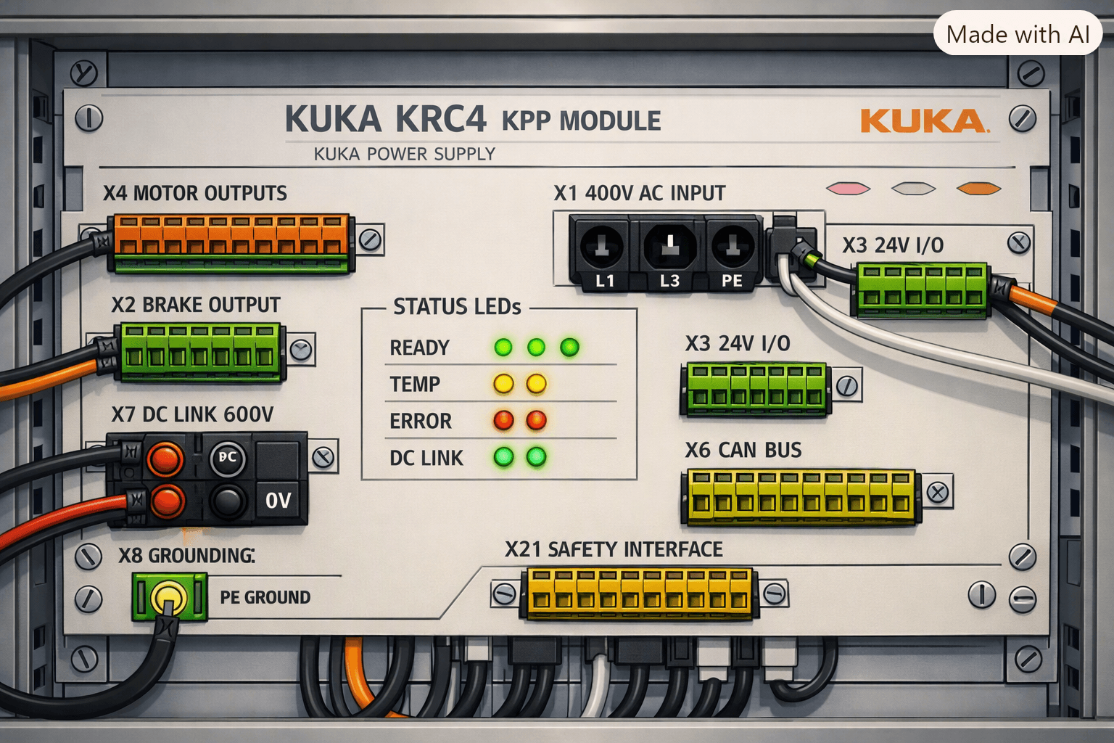Click the screw beside the X7 block
The width and height of the screenshot is (1114, 743).
pos(323,457)
